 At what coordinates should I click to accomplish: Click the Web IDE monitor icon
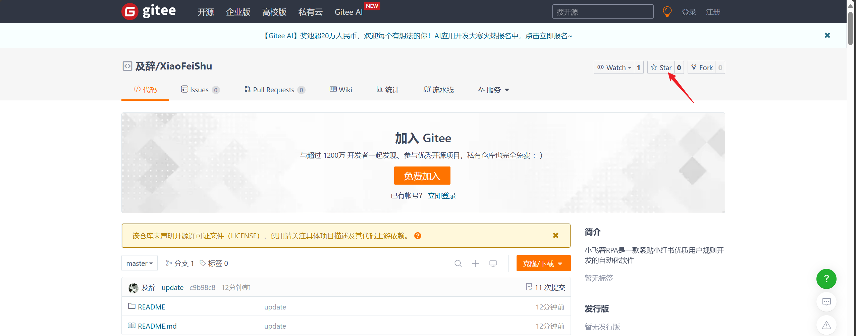pos(493,263)
